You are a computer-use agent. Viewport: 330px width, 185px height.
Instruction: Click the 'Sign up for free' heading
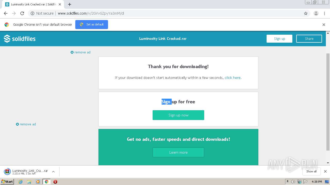pos(178,102)
